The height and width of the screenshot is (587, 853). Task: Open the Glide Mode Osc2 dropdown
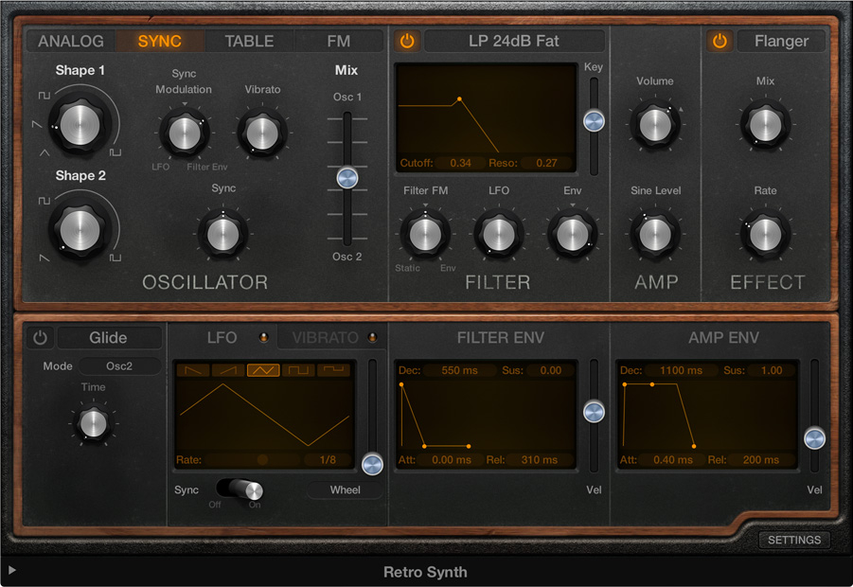(x=118, y=366)
